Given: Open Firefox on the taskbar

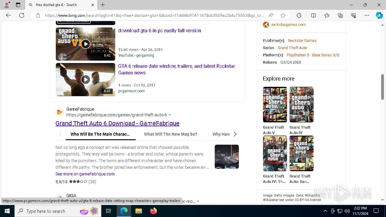Looking at the screenshot, I should click(x=153, y=211).
